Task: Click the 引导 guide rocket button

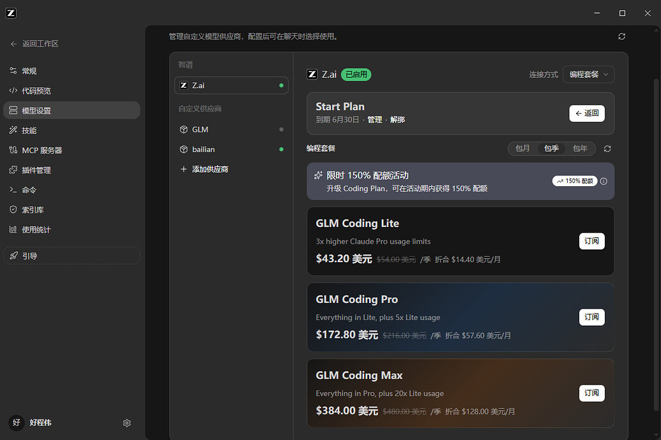Action: point(72,256)
